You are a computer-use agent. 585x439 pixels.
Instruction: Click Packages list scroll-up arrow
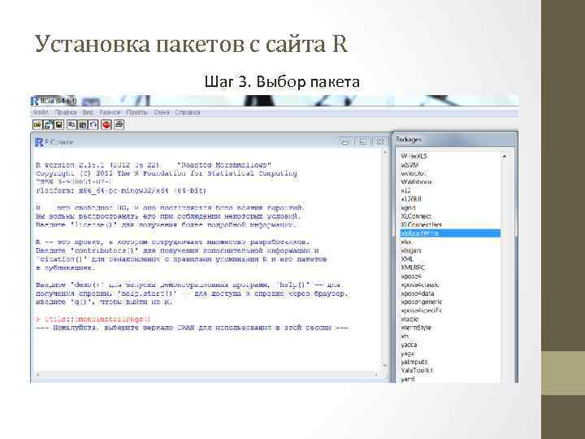click(x=505, y=156)
